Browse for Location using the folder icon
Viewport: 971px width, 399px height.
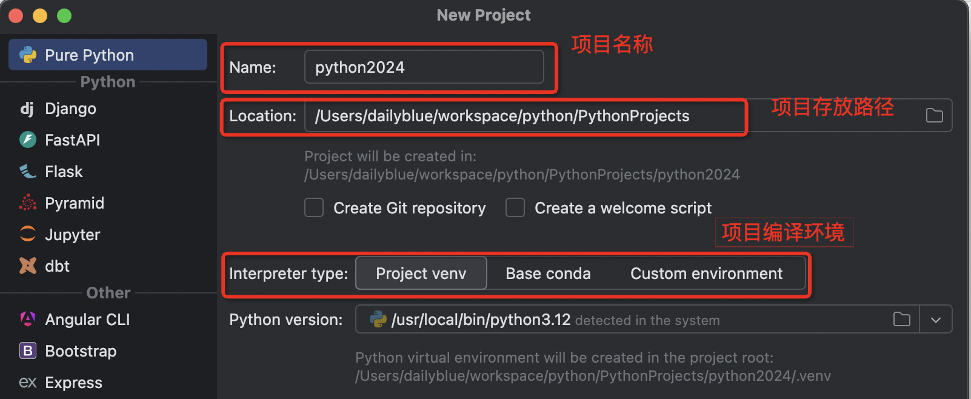pos(935,115)
